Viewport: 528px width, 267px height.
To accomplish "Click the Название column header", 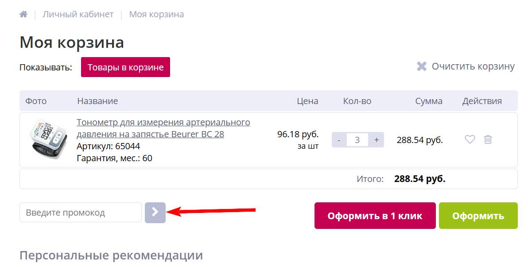I will tap(97, 101).
